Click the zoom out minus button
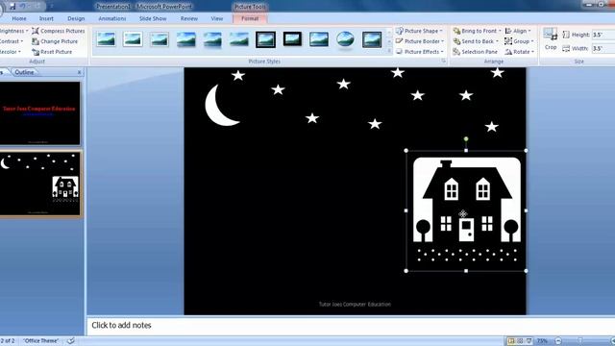 click(x=558, y=341)
